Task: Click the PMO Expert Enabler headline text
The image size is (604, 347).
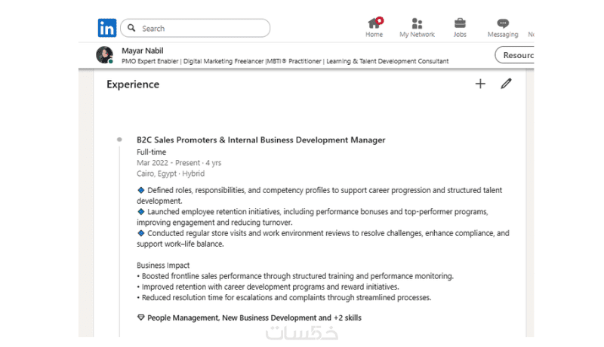Action: click(285, 61)
